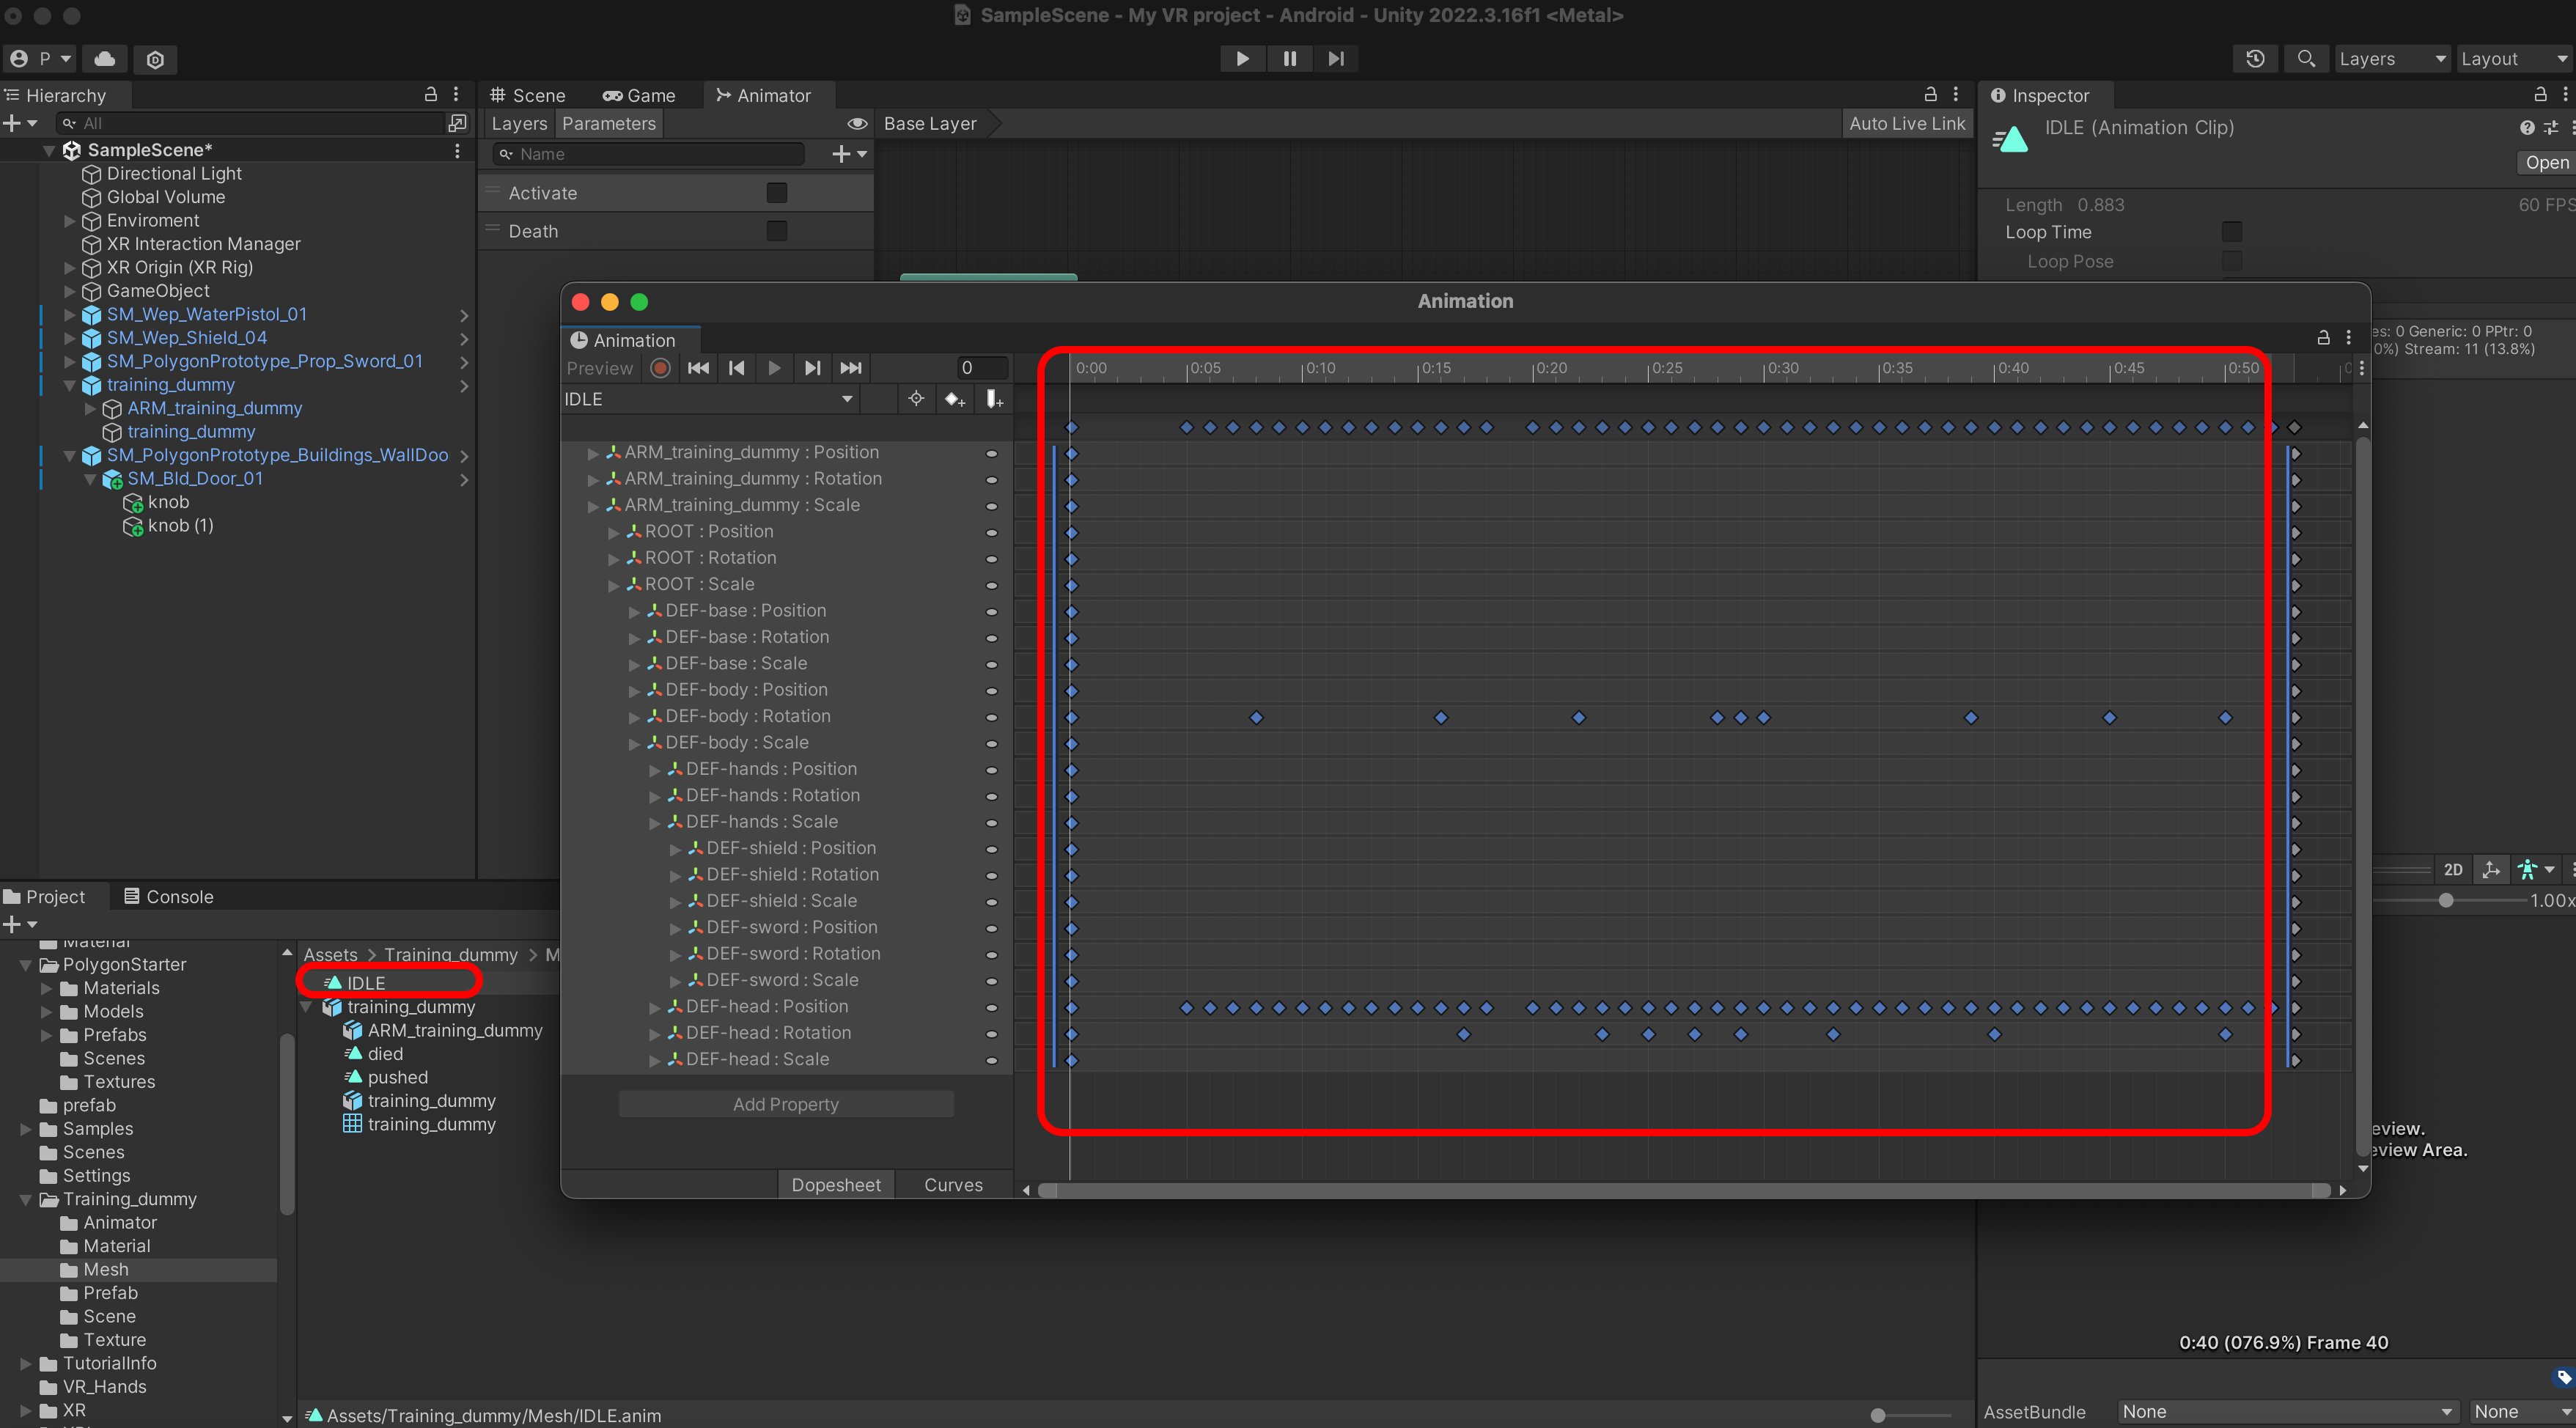Click the cloud services icon
This screenshot has width=2576, height=1428.
click(105, 59)
